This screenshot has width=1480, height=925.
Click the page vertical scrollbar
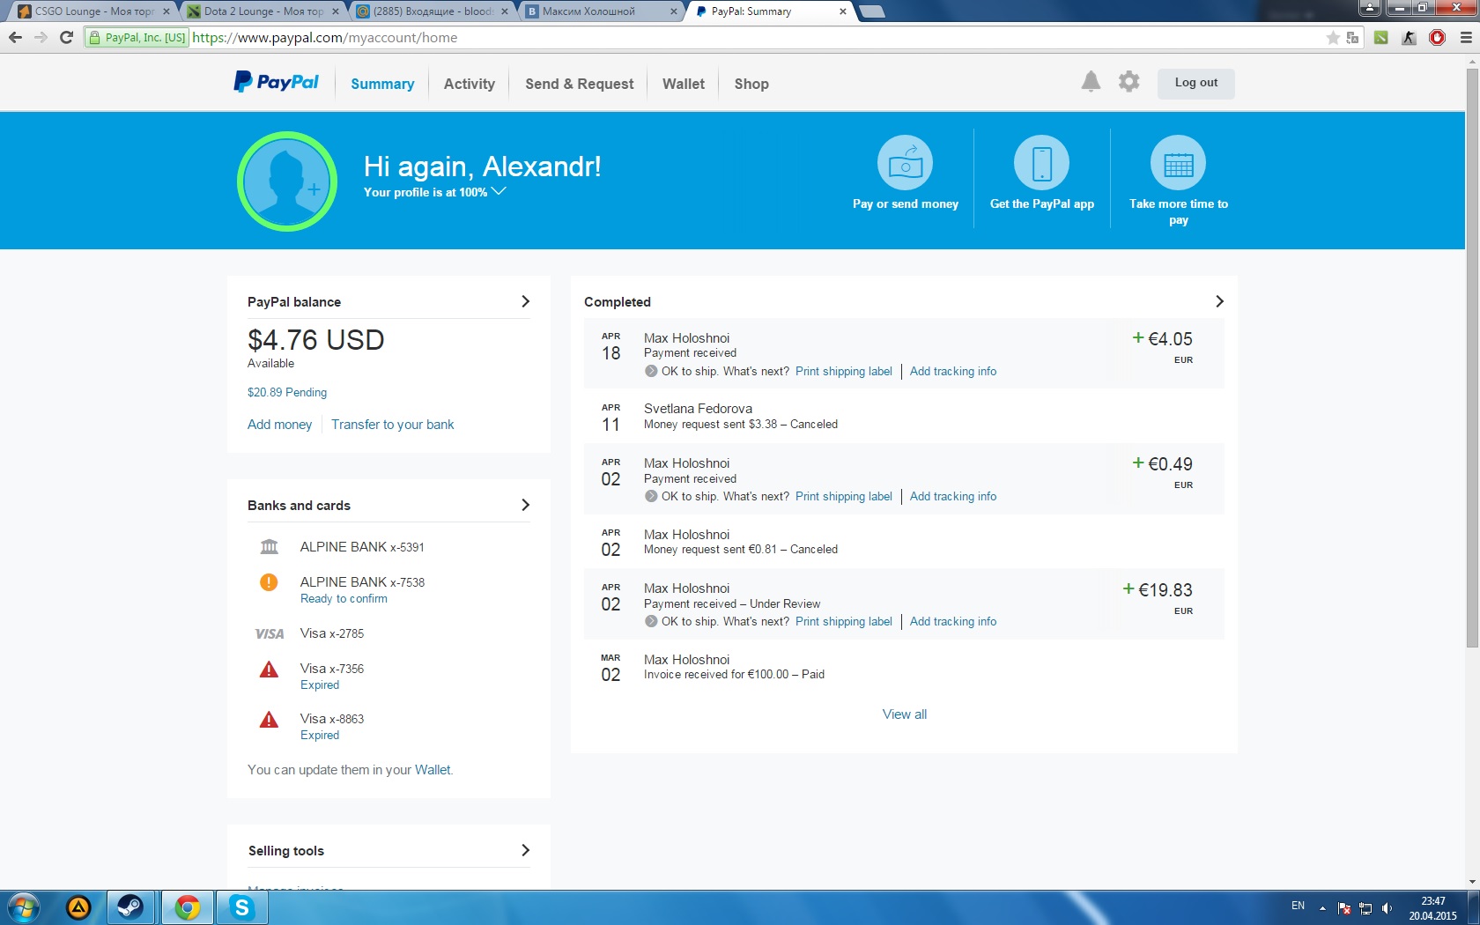pos(1472,358)
